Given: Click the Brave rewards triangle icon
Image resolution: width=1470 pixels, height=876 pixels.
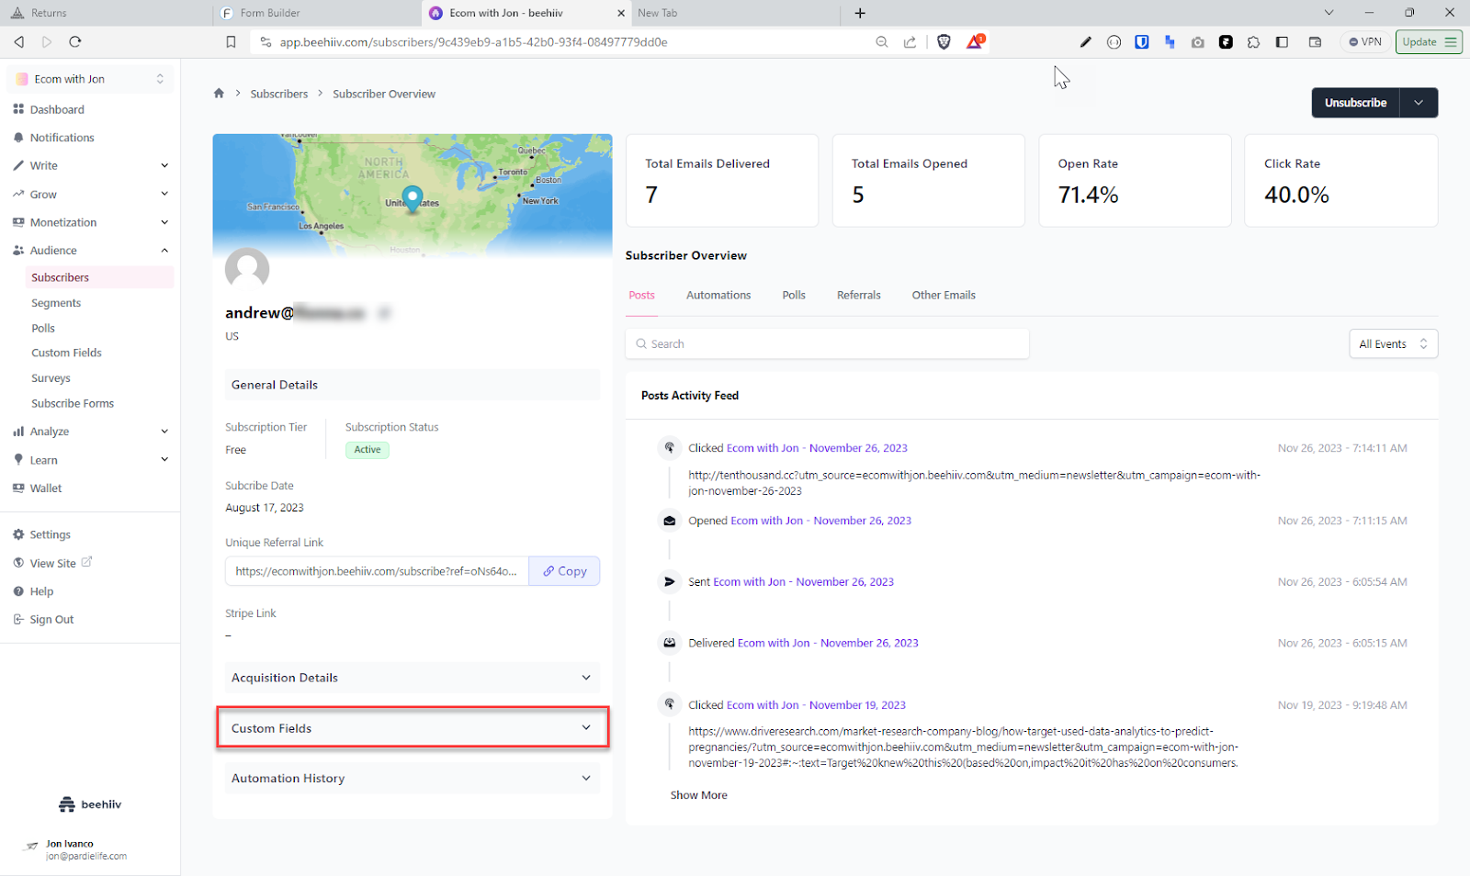Looking at the screenshot, I should [x=974, y=42].
